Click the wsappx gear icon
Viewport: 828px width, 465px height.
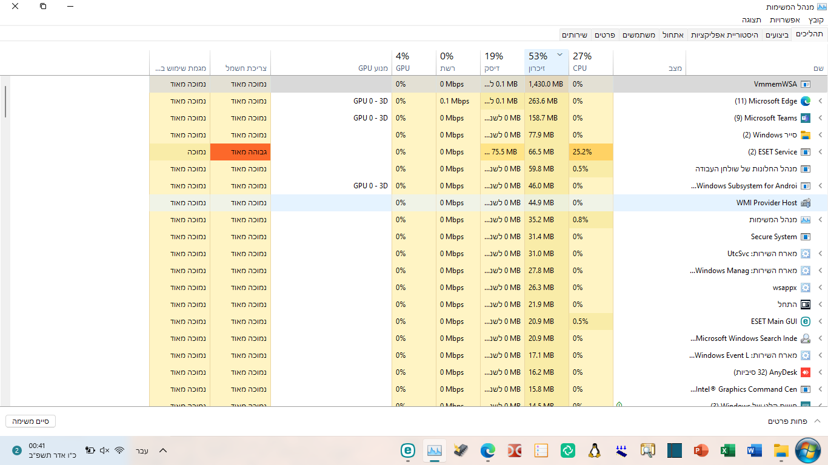[x=806, y=288]
